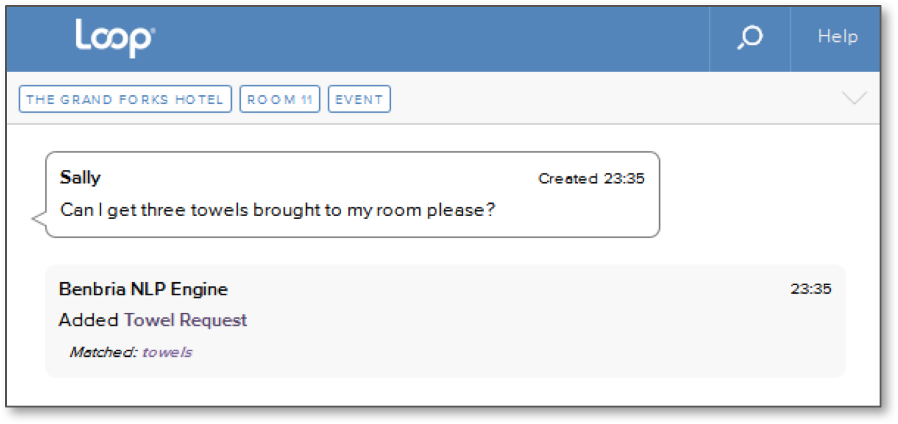Click the 23:35 time on NLP Engine entry
This screenshot has width=898, height=424.
(811, 289)
